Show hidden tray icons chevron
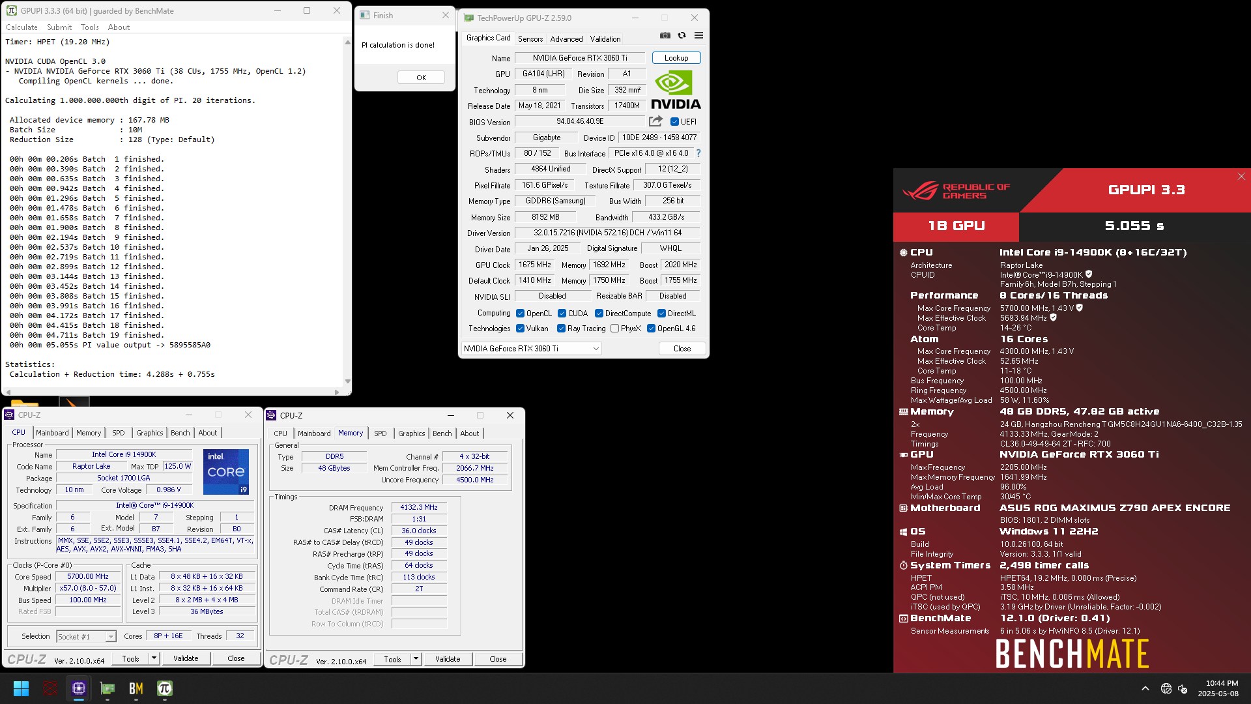The height and width of the screenshot is (704, 1251). (1145, 688)
